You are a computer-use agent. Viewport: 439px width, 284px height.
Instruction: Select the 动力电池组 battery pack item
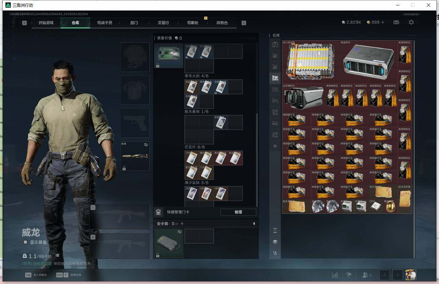310,61
